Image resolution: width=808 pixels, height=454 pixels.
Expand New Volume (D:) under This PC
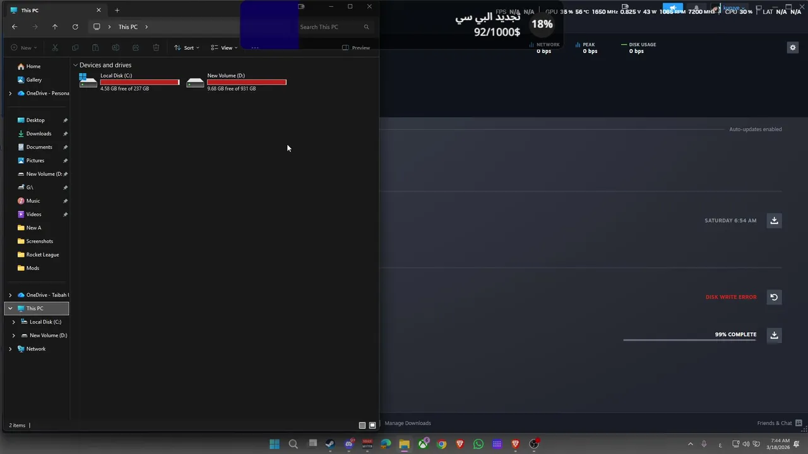click(x=14, y=335)
